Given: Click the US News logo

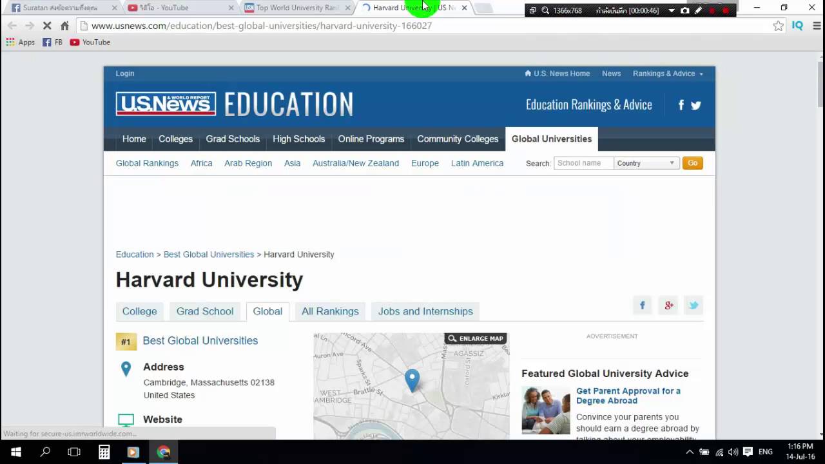Looking at the screenshot, I should pos(166,104).
